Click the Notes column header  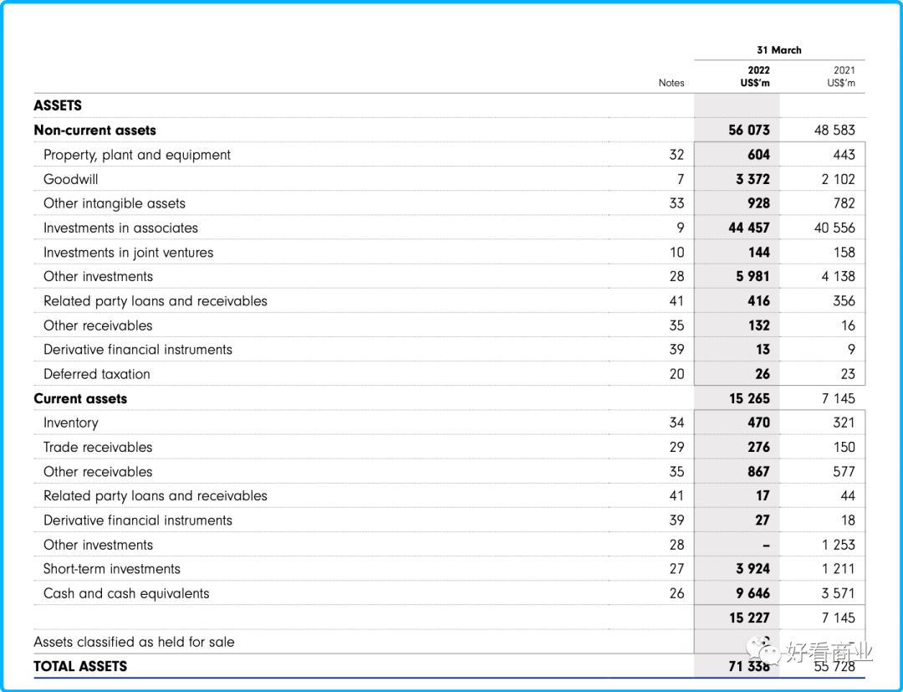point(671,83)
